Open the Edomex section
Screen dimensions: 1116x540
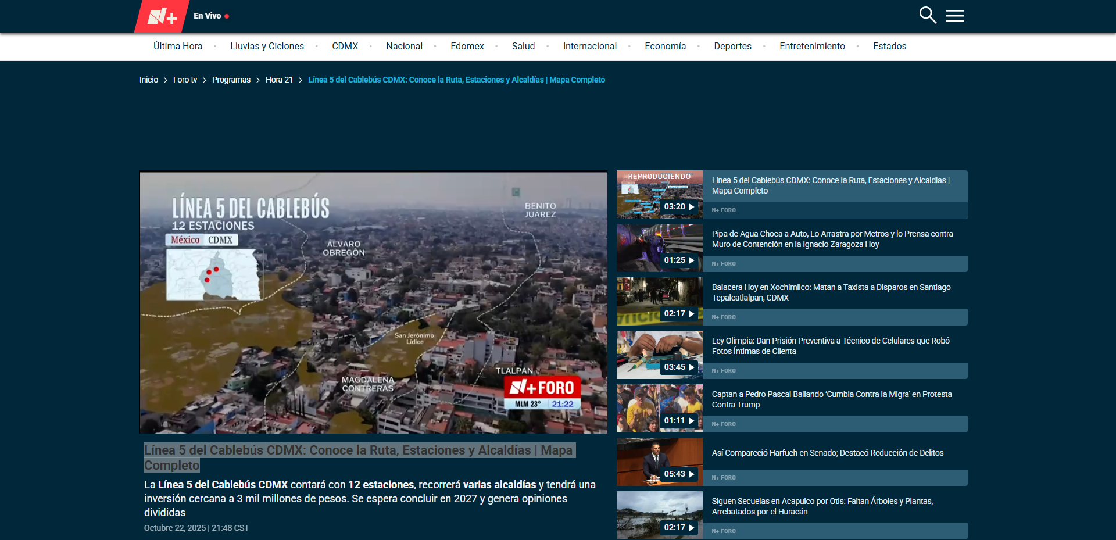(467, 46)
